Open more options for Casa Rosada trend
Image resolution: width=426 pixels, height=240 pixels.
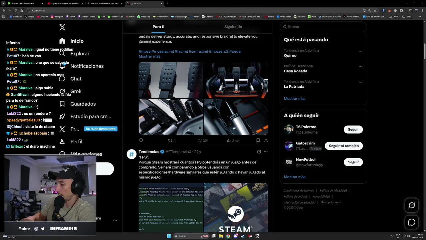[360, 67]
